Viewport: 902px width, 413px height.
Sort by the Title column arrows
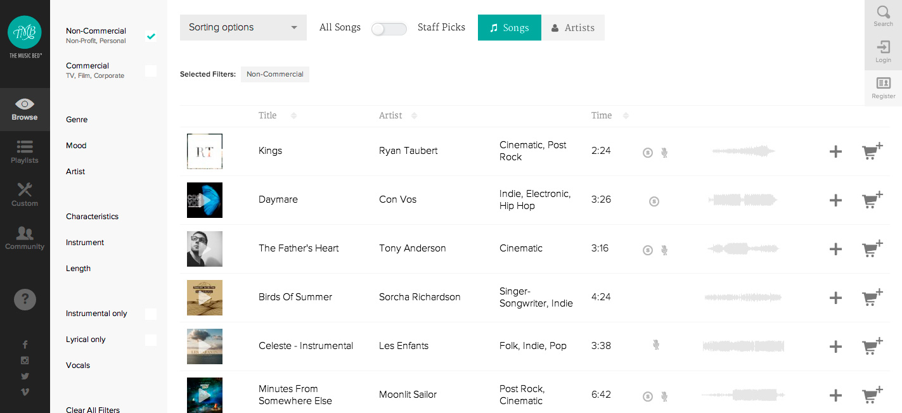tap(293, 116)
